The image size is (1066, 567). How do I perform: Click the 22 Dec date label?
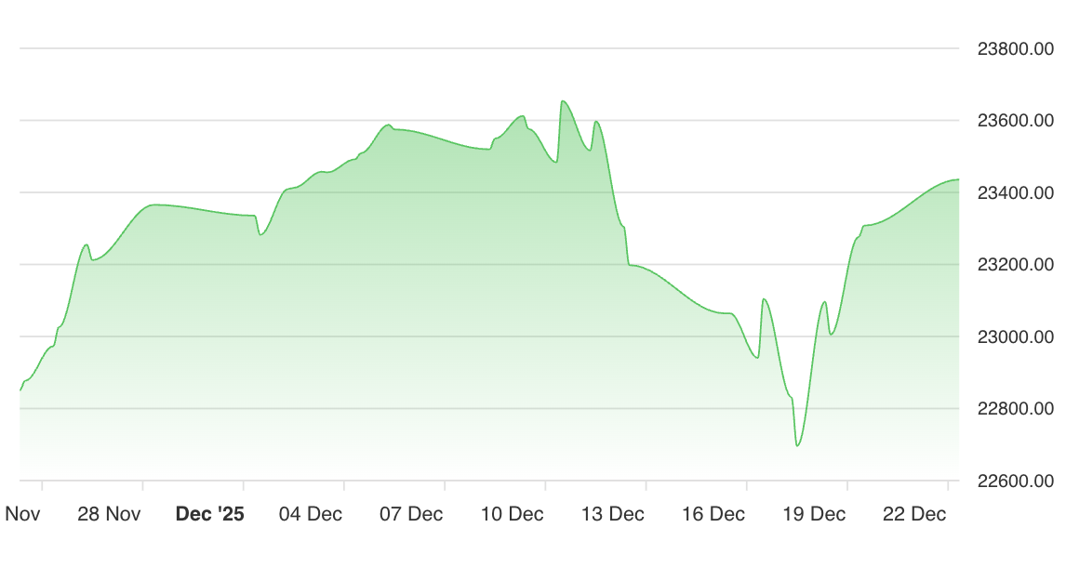[x=914, y=514]
